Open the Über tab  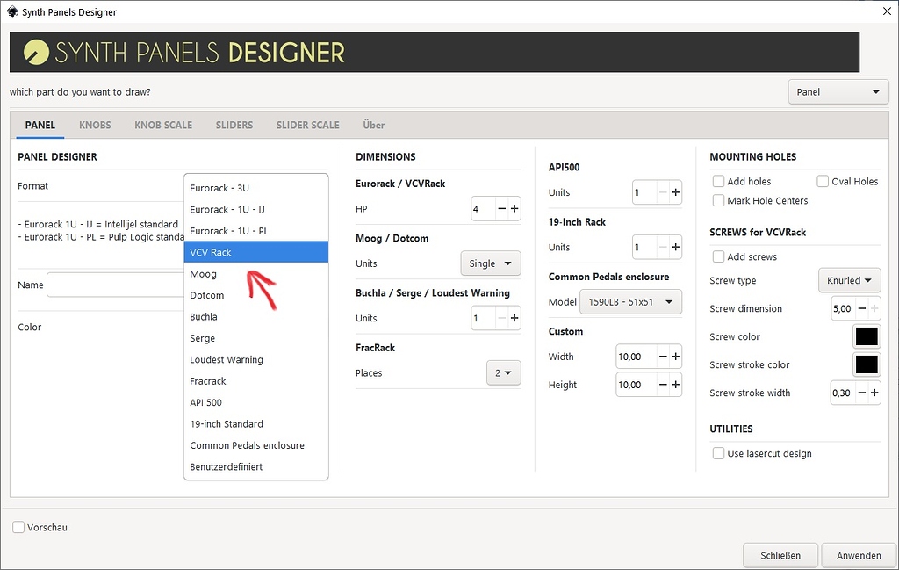(373, 125)
